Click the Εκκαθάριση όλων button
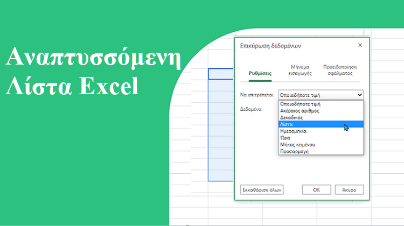This screenshot has height=226, width=404. 262,190
